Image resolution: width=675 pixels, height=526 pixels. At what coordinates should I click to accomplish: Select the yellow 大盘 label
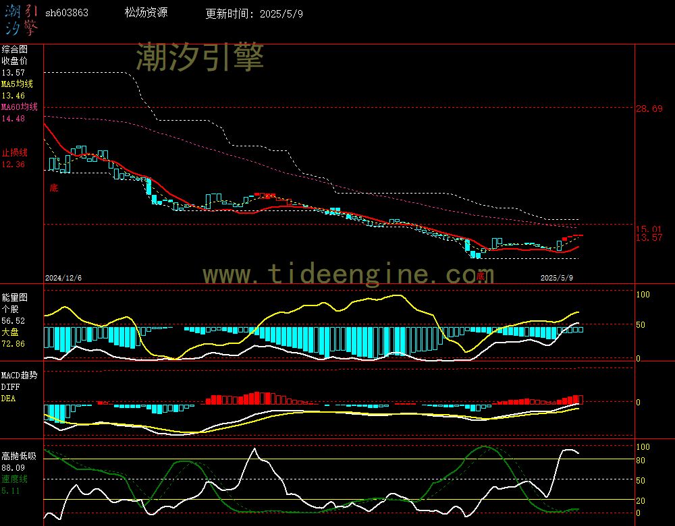[10, 332]
